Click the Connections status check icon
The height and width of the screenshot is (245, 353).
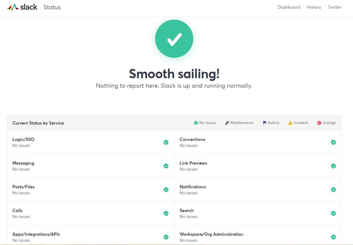tap(333, 142)
